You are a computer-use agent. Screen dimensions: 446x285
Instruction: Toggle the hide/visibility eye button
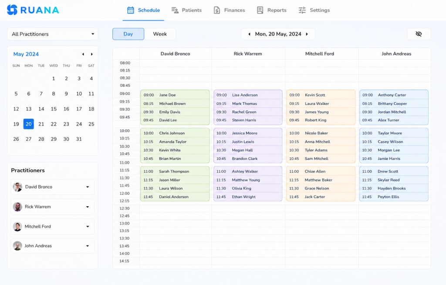tap(419, 34)
